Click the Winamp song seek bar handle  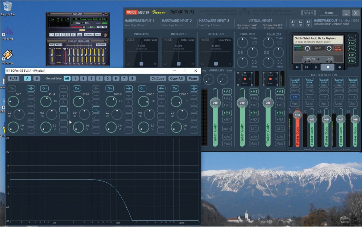(x=82, y=30)
